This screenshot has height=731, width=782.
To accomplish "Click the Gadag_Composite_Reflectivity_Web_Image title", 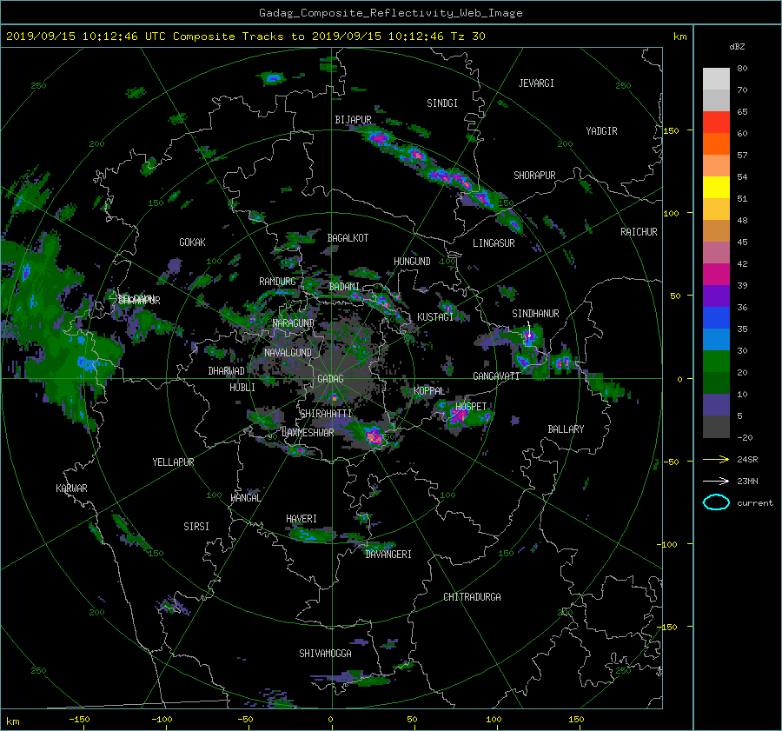I will pos(390,13).
